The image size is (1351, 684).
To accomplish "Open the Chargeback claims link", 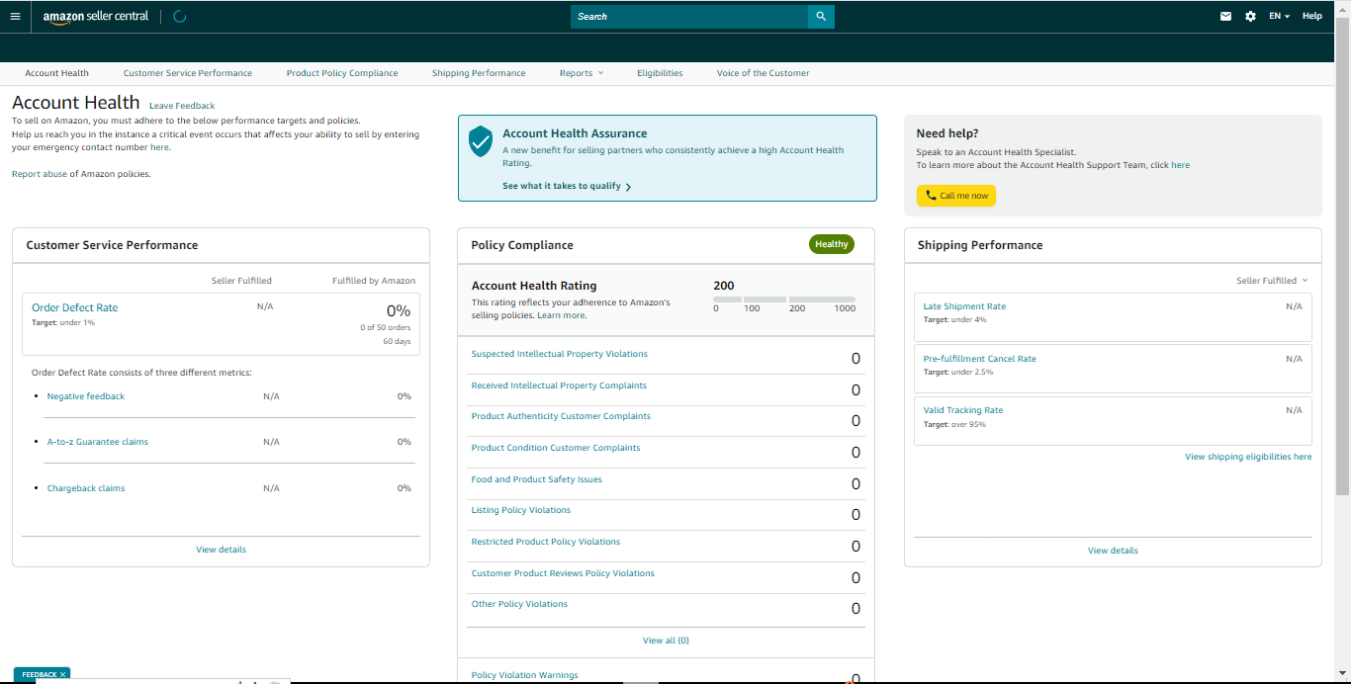I will coord(86,488).
